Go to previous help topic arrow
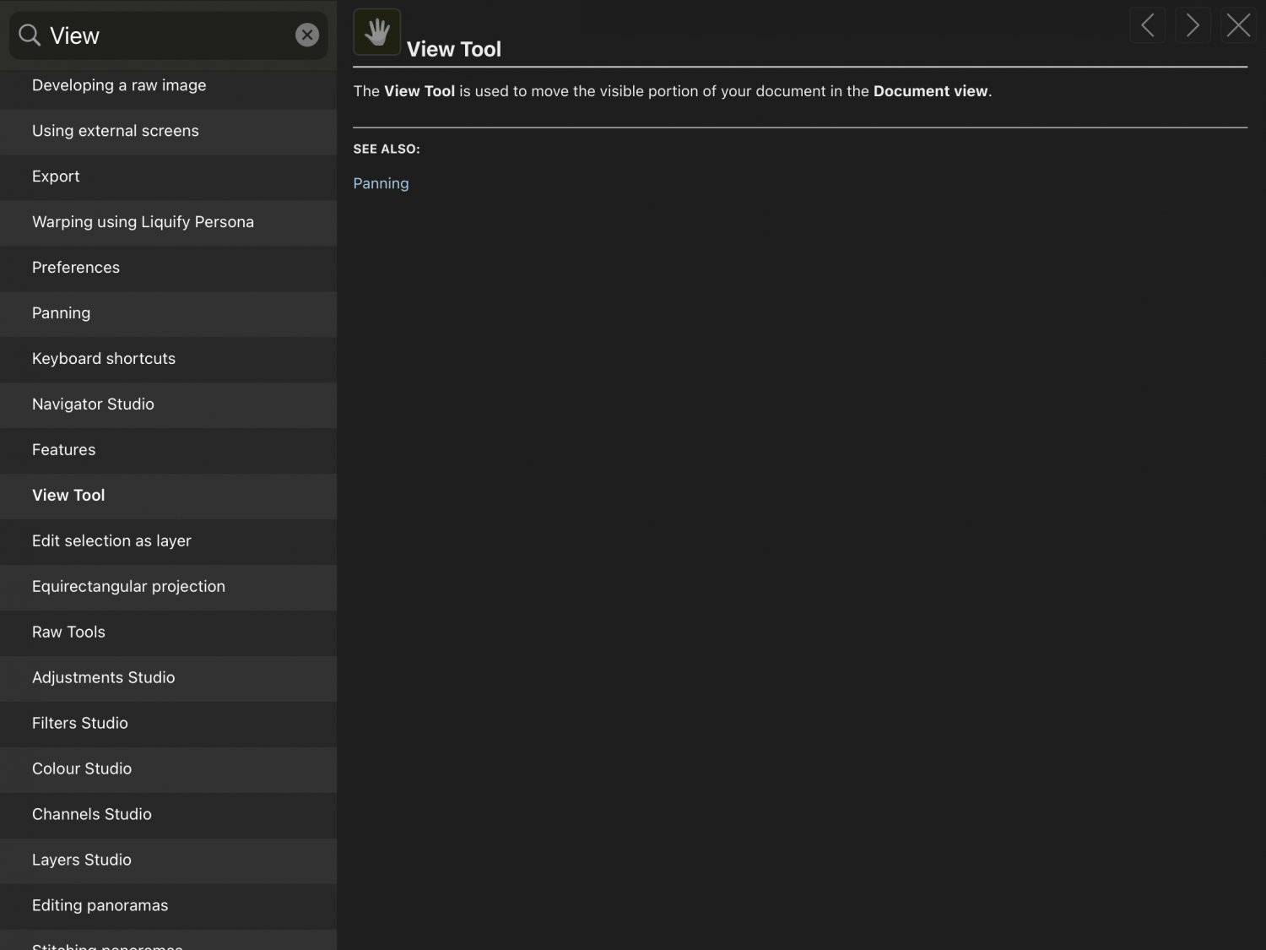The width and height of the screenshot is (1266, 950). [x=1147, y=25]
